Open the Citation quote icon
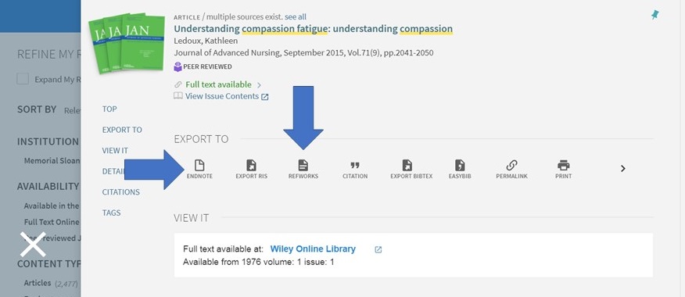This screenshot has height=297, width=685. [355, 169]
